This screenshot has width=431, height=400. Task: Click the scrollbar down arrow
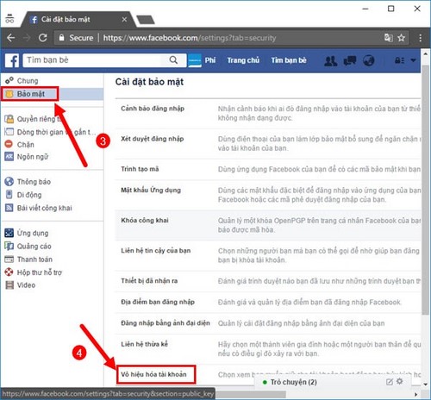[x=426, y=384]
